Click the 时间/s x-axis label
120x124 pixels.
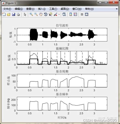(62, 117)
